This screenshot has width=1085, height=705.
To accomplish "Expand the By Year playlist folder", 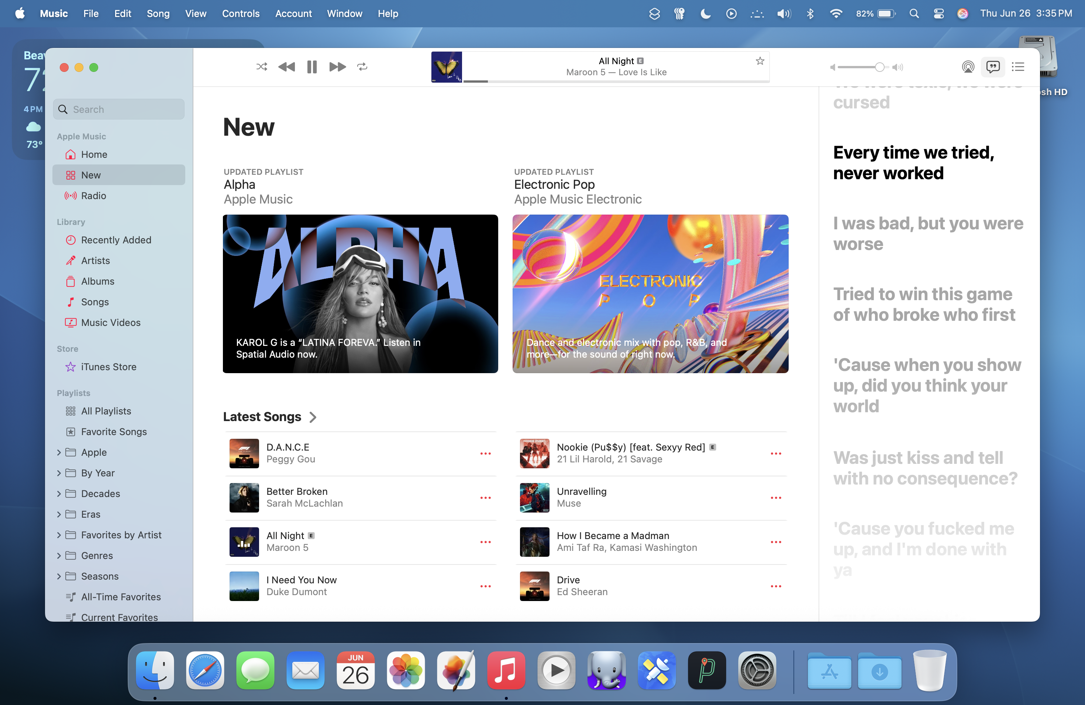I will click(59, 473).
